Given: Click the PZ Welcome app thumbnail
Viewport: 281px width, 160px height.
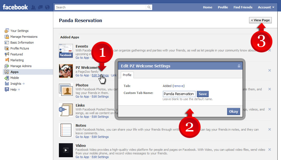Looking at the screenshot, I should [66, 71].
